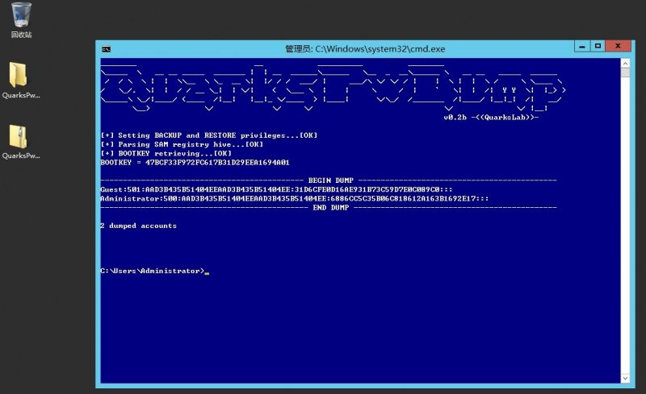Minimize the cmd.exe window
The width and height of the screenshot is (646, 394).
click(x=581, y=46)
